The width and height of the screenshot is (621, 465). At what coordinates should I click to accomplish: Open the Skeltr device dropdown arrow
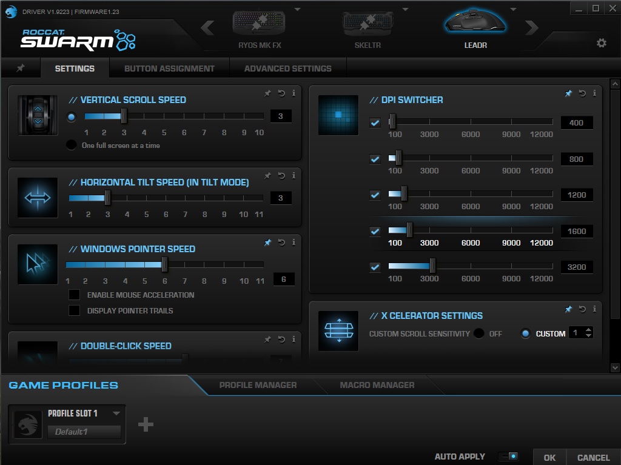[x=405, y=9]
